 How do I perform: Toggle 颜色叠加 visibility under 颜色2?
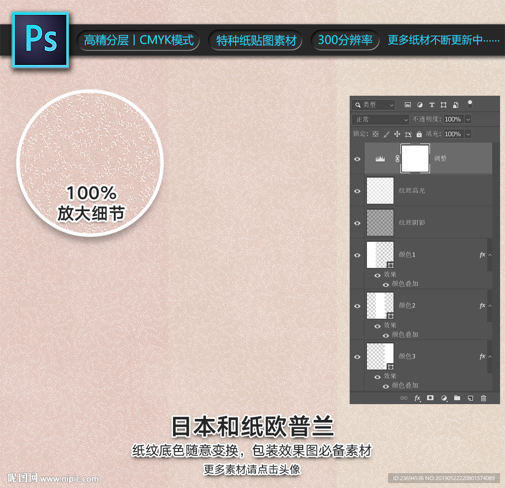coord(386,336)
